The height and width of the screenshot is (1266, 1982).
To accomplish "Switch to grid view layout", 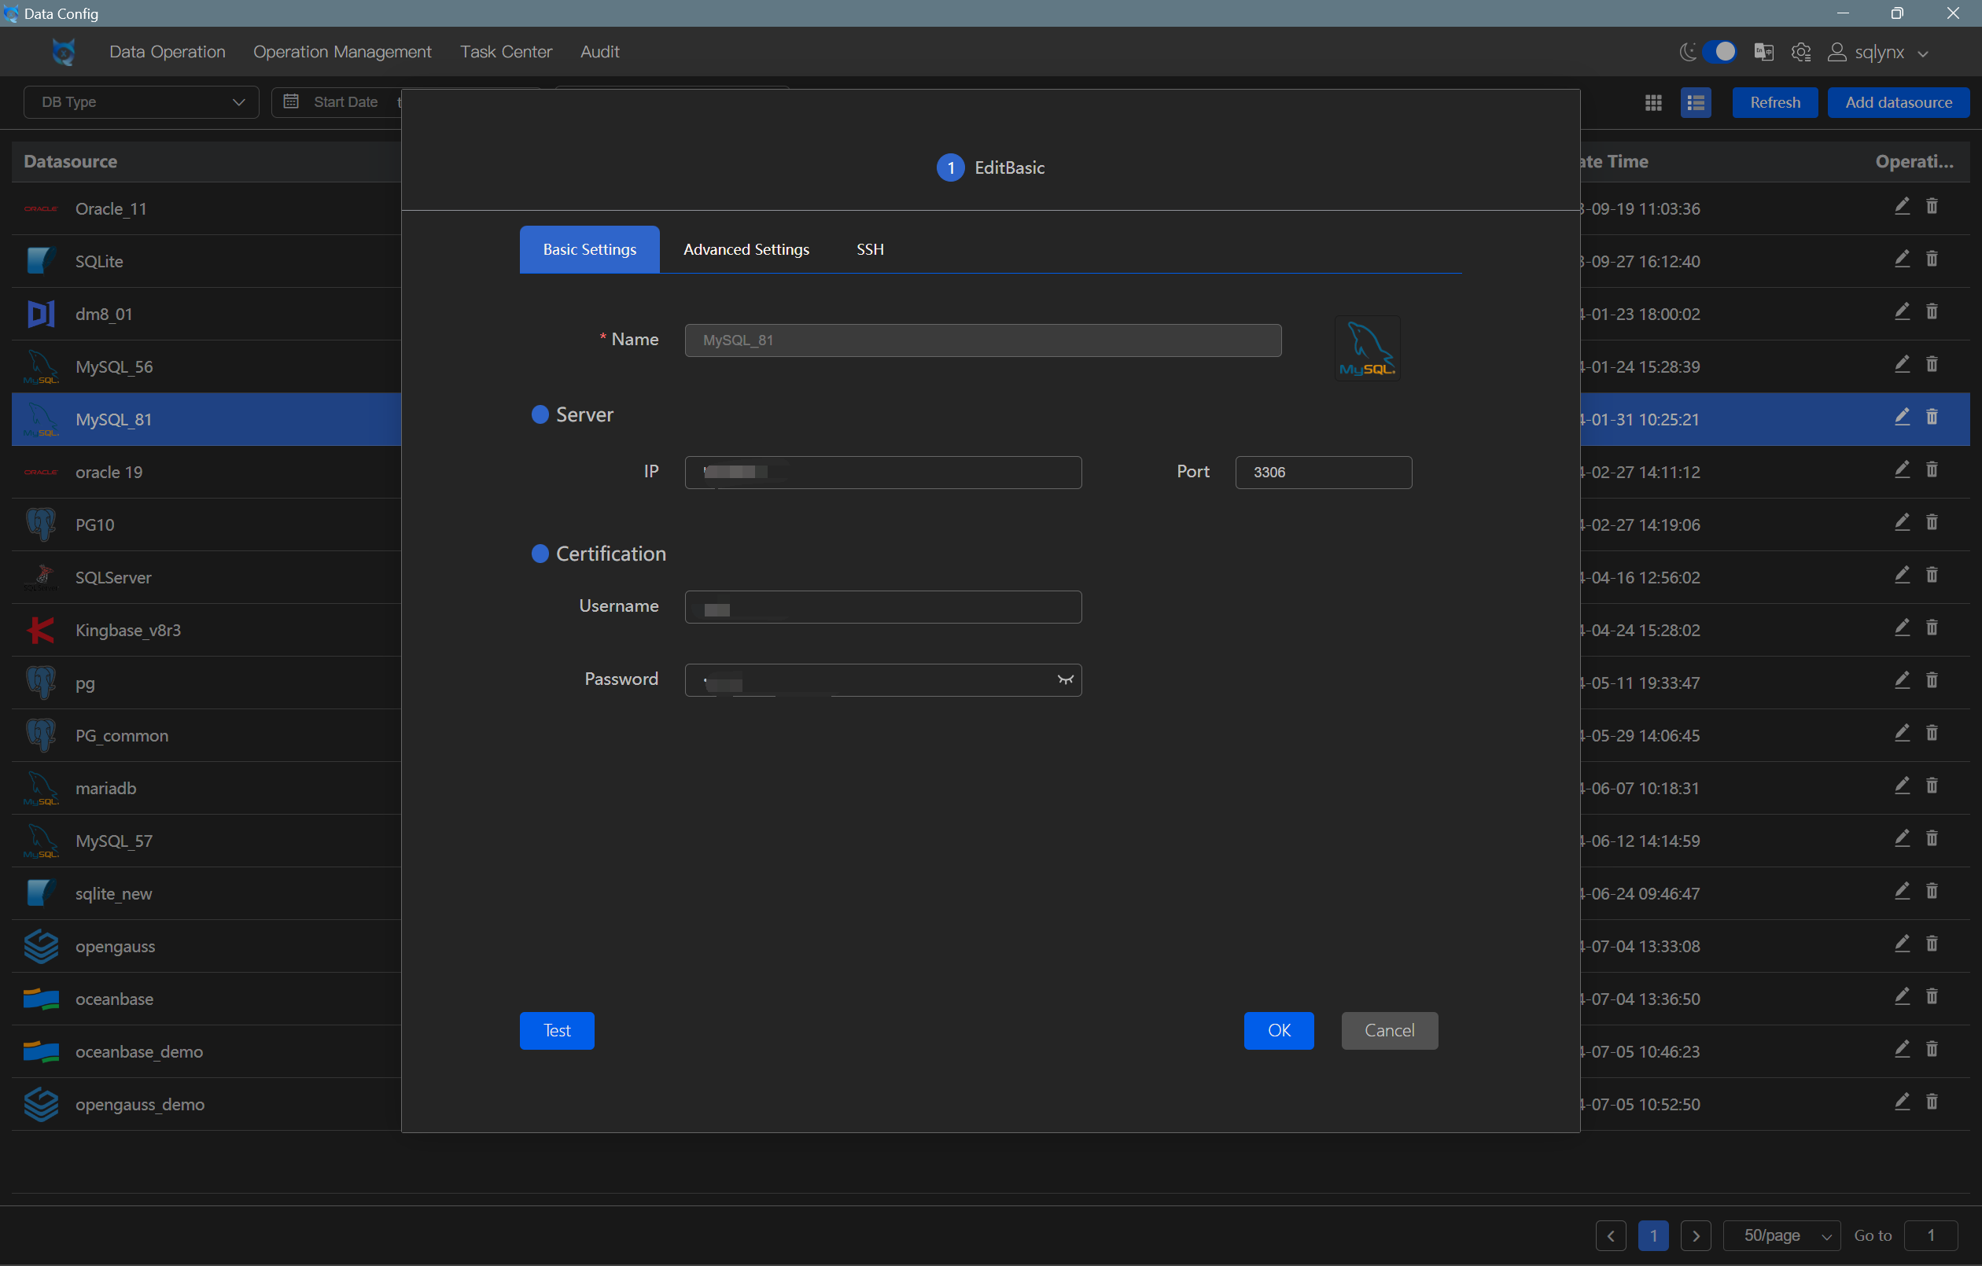I will 1653,102.
